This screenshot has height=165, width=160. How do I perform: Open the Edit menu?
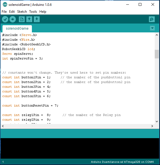click(x=12, y=12)
